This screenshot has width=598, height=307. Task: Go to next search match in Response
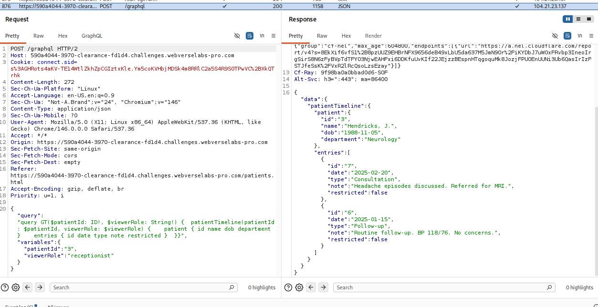(324, 287)
